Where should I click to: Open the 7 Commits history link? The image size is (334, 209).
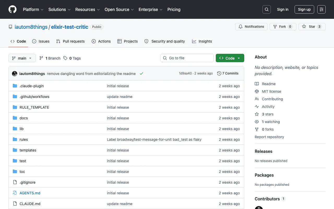click(x=228, y=73)
